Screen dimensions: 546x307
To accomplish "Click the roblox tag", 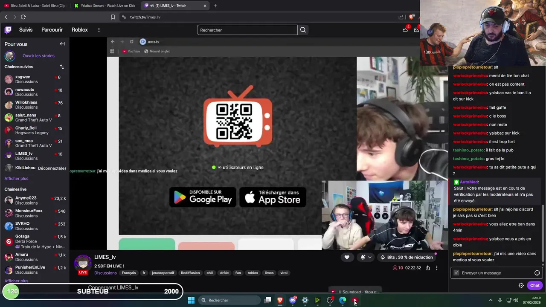I will (x=253, y=273).
